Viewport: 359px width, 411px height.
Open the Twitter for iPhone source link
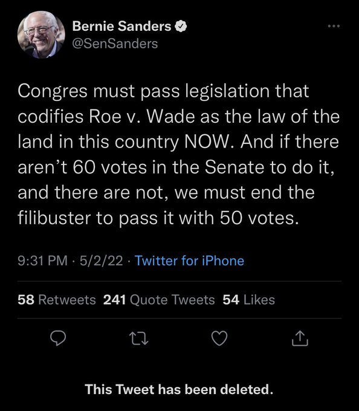(x=189, y=261)
